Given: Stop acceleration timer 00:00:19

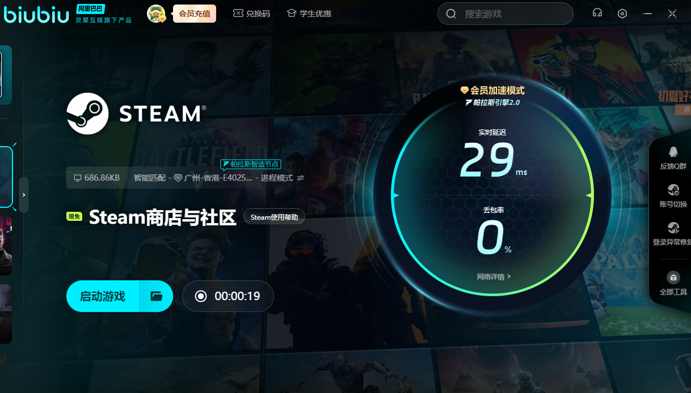Looking at the screenshot, I should click(228, 296).
